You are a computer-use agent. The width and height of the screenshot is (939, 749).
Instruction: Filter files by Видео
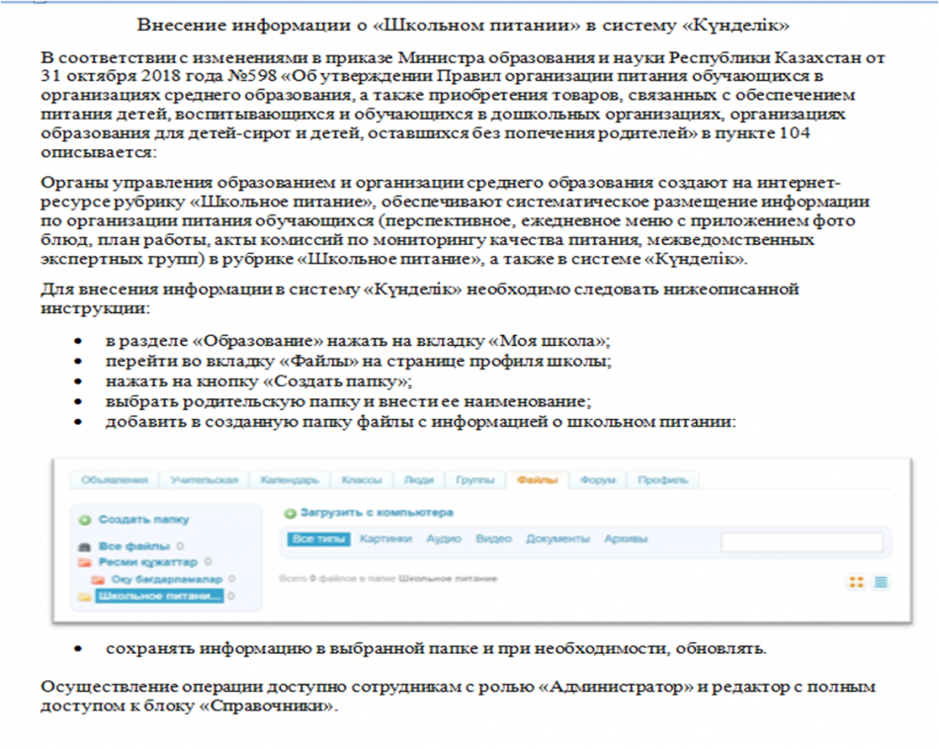pyautogui.click(x=494, y=540)
